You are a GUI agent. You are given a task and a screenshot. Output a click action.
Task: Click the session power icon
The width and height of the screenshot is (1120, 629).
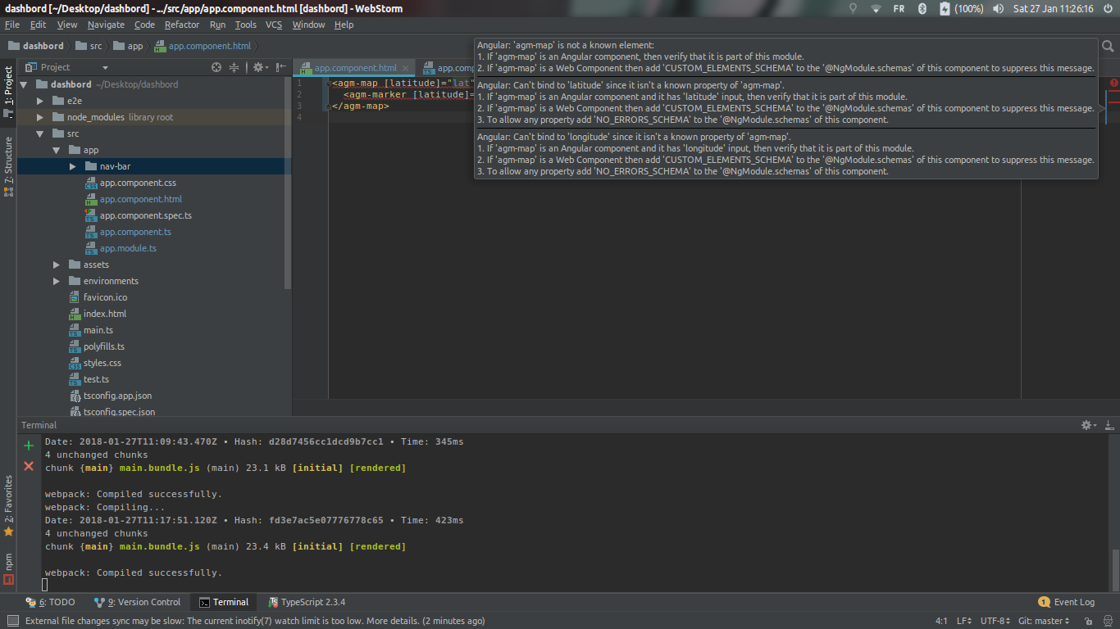pyautogui.click(x=1109, y=8)
